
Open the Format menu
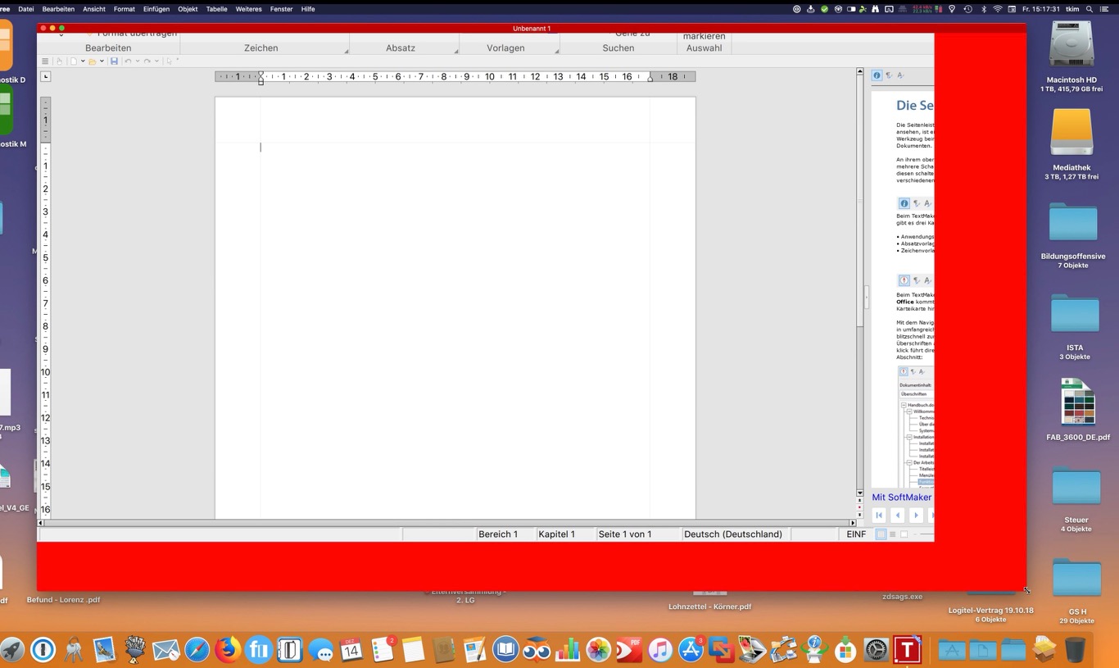click(125, 9)
